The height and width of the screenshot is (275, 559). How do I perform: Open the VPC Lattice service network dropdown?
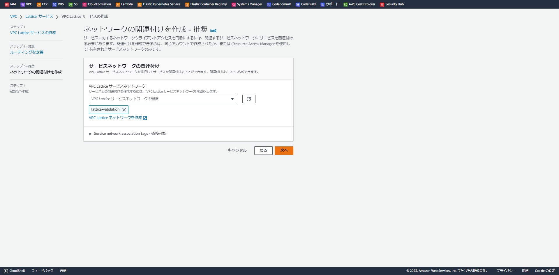[163, 99]
